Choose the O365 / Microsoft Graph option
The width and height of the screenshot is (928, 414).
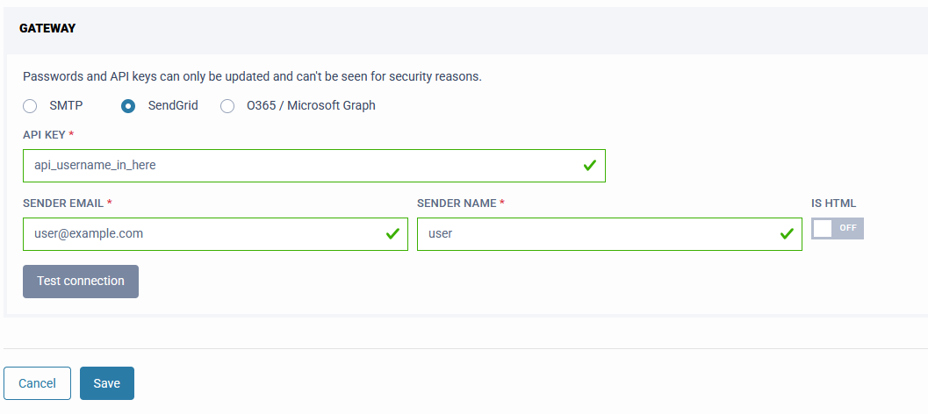pos(227,106)
